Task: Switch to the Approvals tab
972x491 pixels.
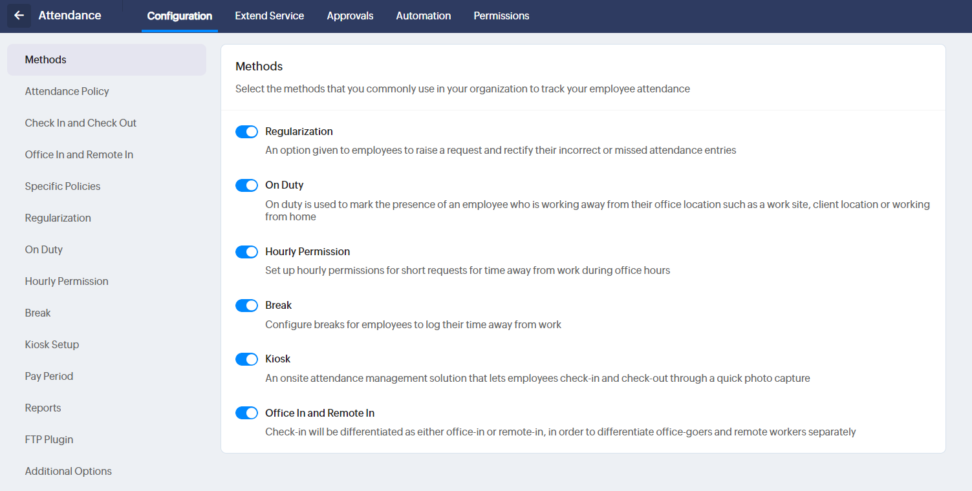Action: coord(350,16)
